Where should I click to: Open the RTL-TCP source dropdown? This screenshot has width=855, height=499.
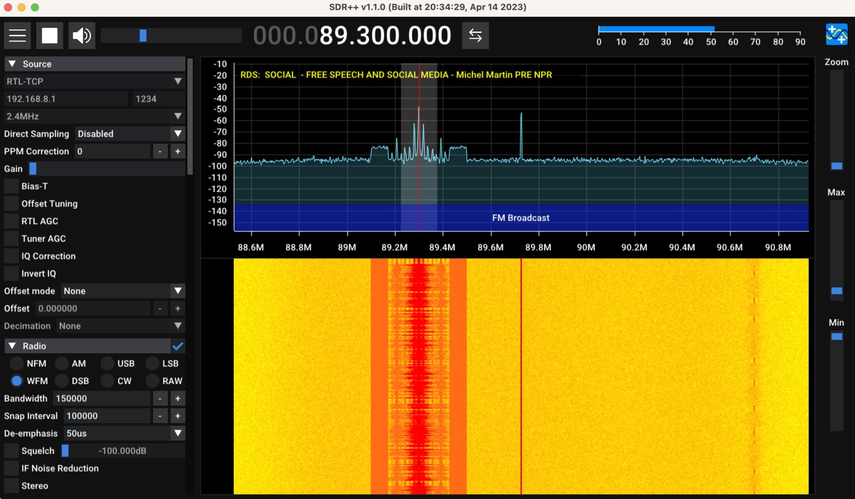94,81
